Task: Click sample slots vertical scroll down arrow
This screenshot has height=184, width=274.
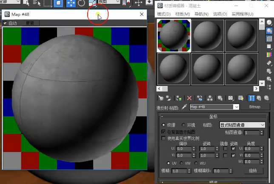Action: tap(262, 83)
